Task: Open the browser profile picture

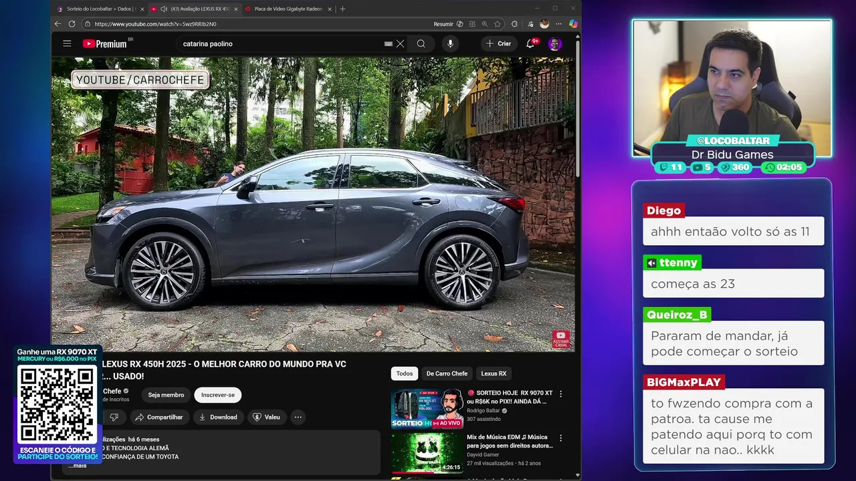Action: click(x=544, y=24)
